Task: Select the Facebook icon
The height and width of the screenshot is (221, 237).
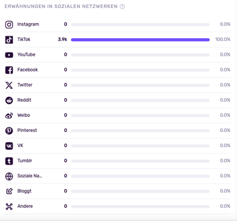Action: coord(9,70)
